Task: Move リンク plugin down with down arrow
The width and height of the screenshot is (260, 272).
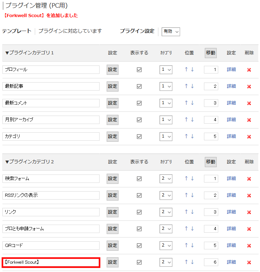Action: pyautogui.click(x=192, y=212)
